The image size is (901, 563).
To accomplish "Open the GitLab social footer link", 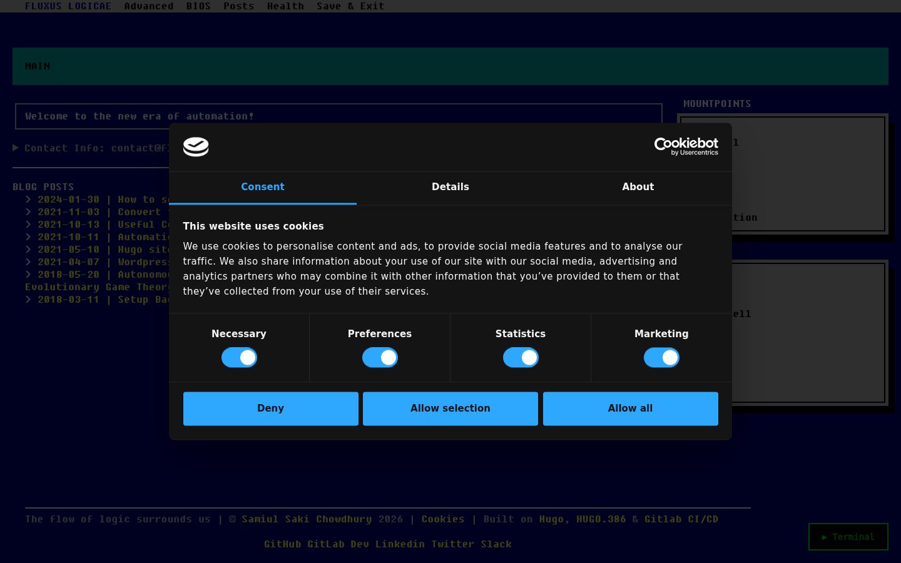I will coord(325,544).
